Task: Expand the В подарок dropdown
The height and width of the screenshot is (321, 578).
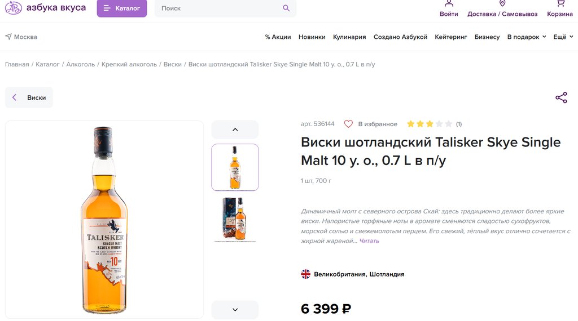Action: (526, 37)
